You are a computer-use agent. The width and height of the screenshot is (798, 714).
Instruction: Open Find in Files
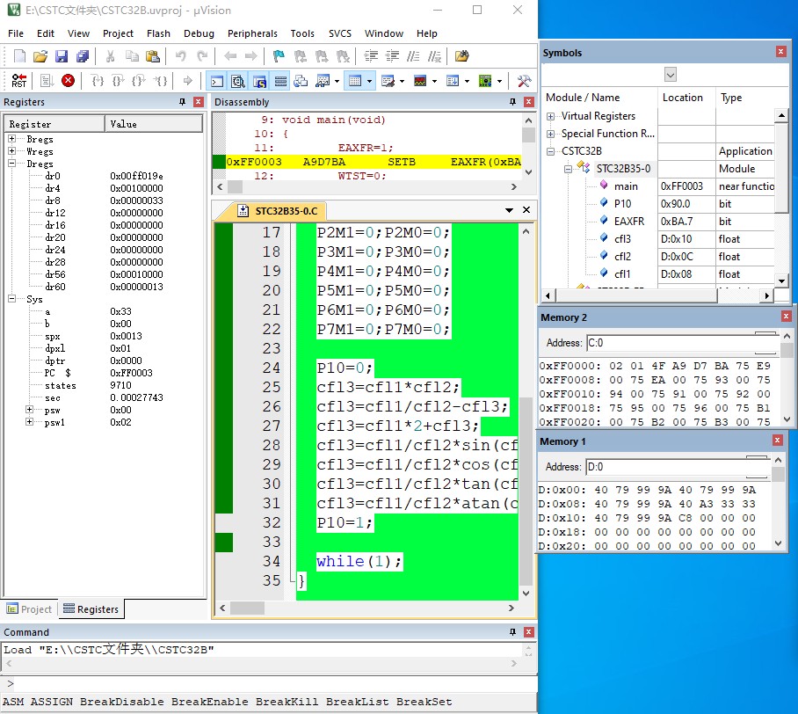(461, 56)
